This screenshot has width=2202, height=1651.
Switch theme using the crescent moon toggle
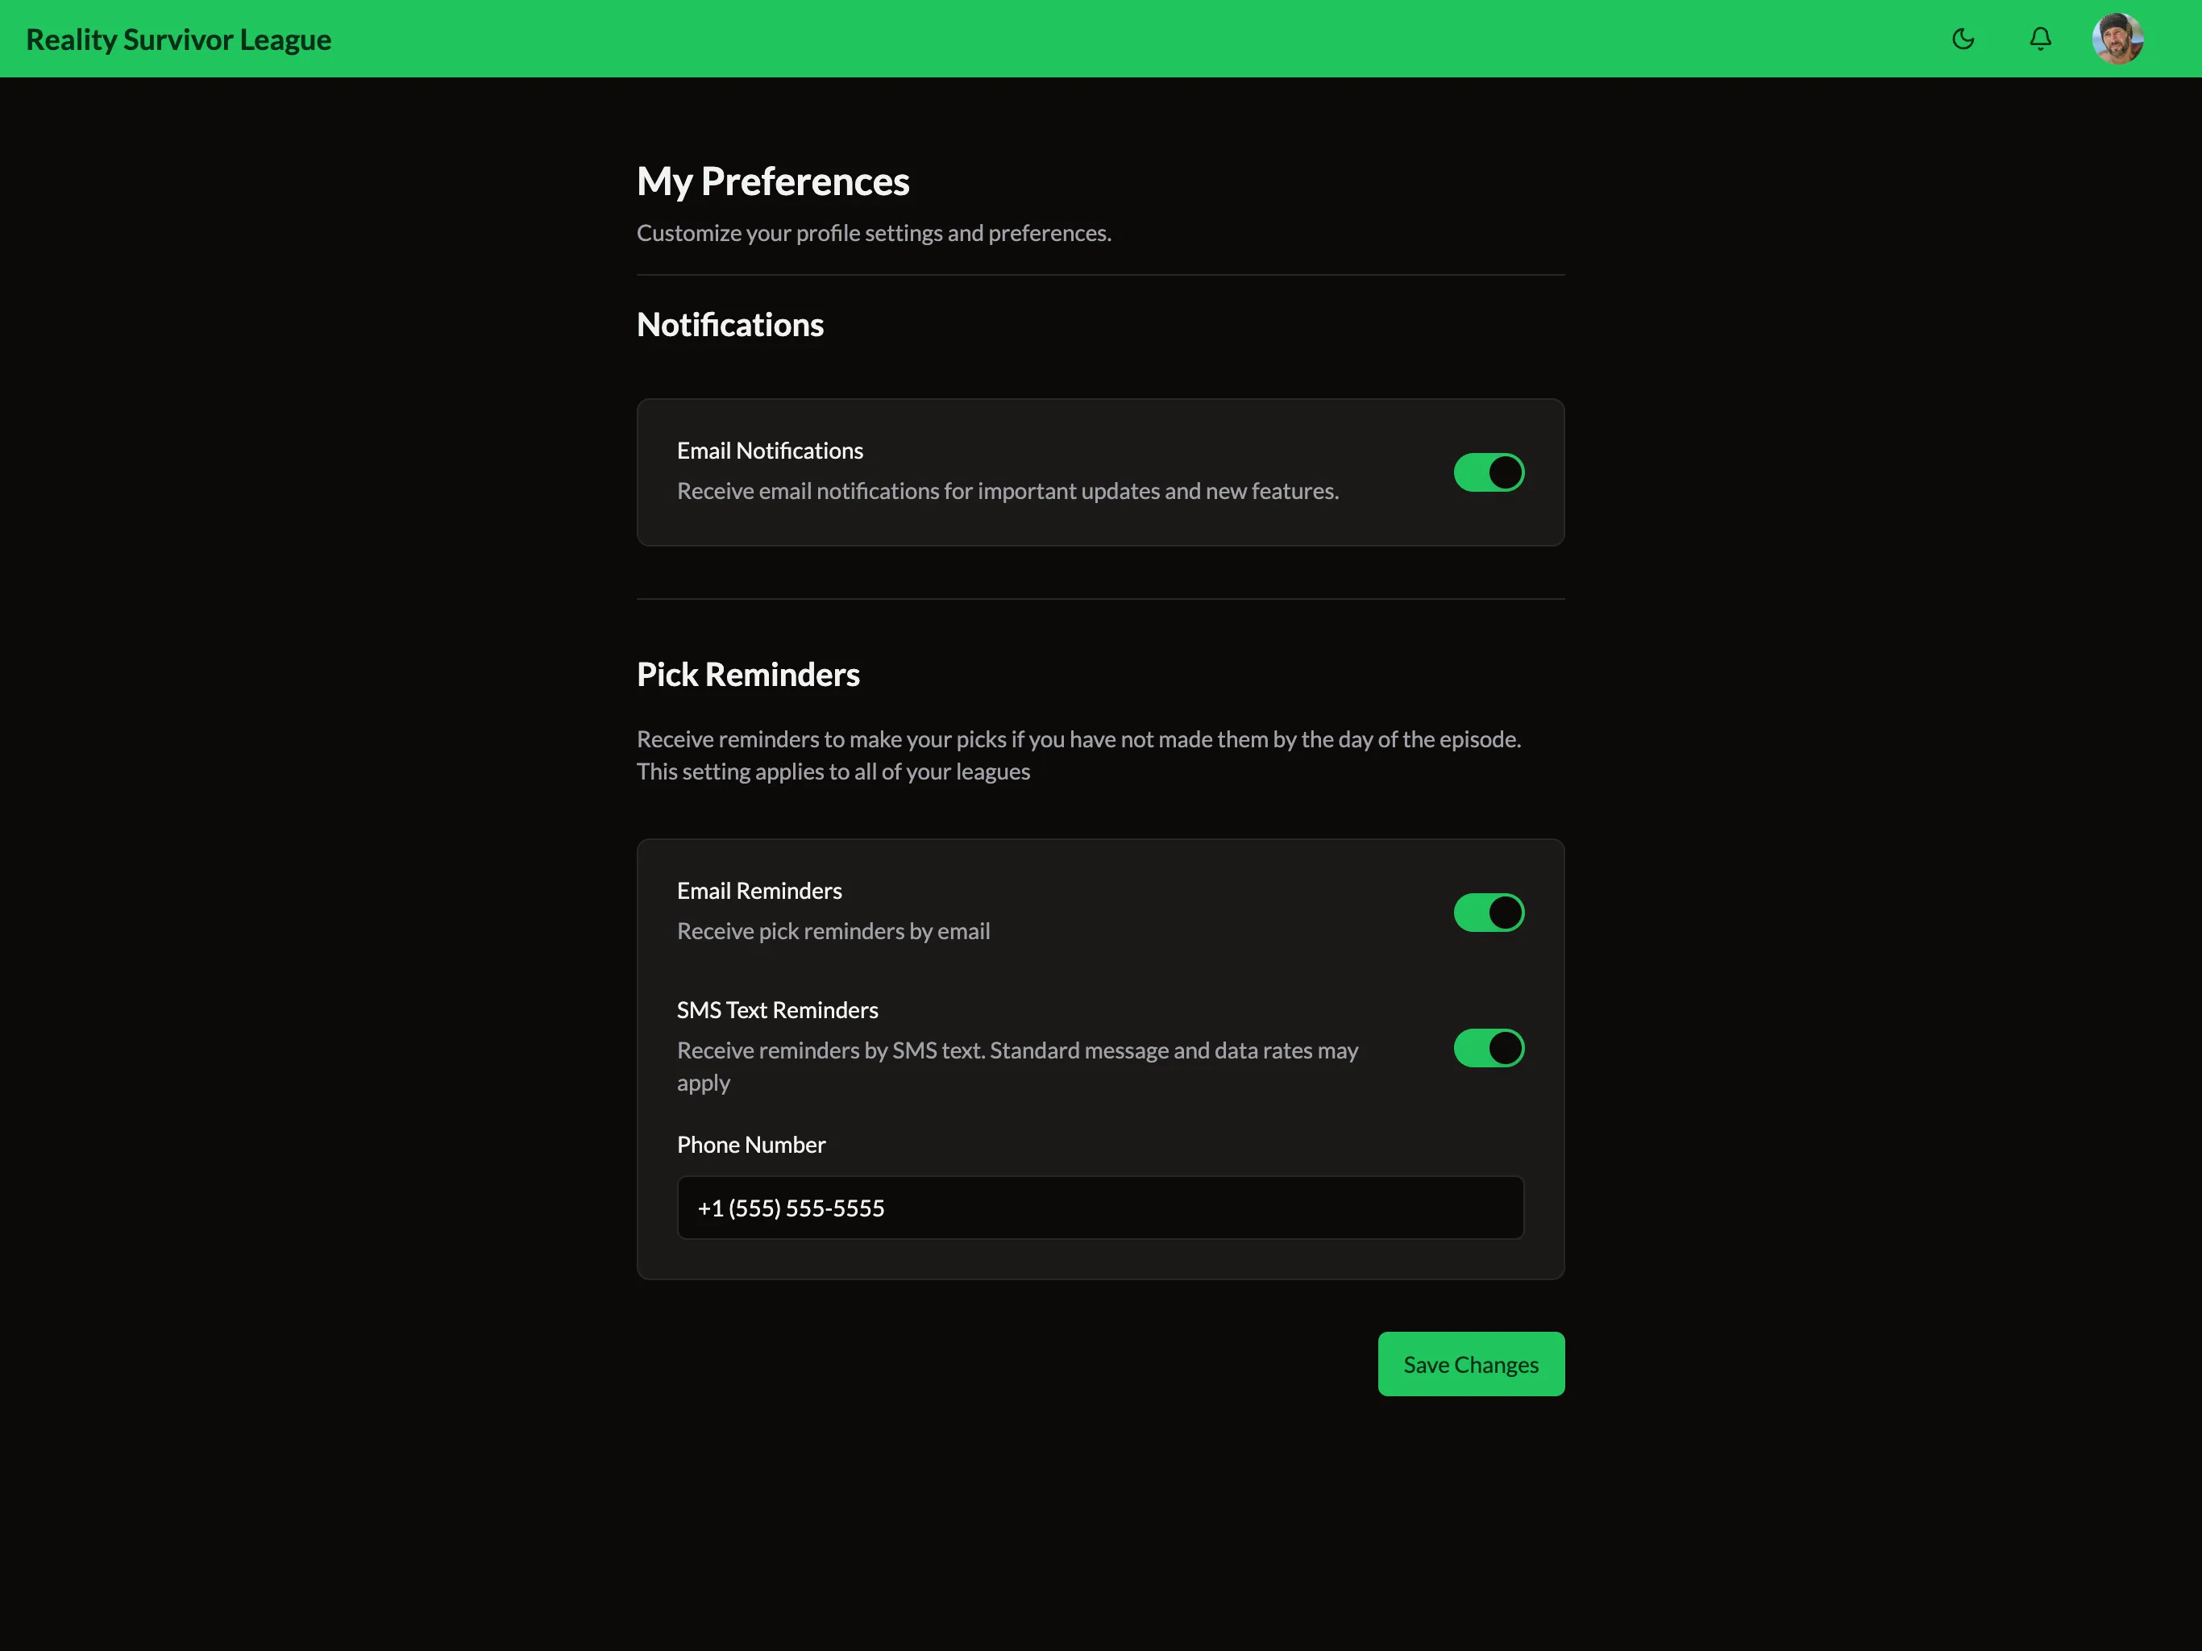click(1962, 39)
